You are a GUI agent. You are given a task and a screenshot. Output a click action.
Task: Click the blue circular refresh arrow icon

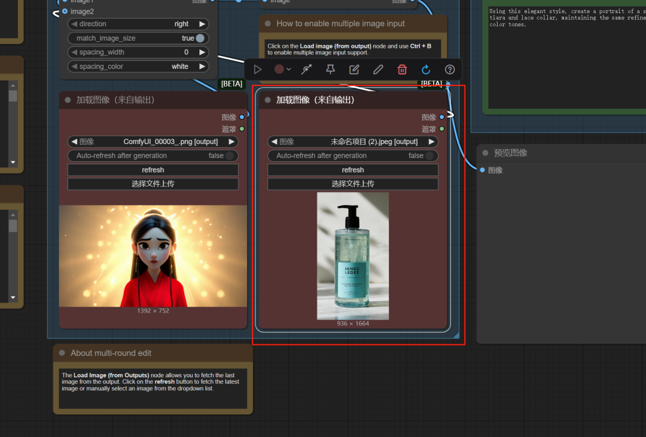click(426, 69)
